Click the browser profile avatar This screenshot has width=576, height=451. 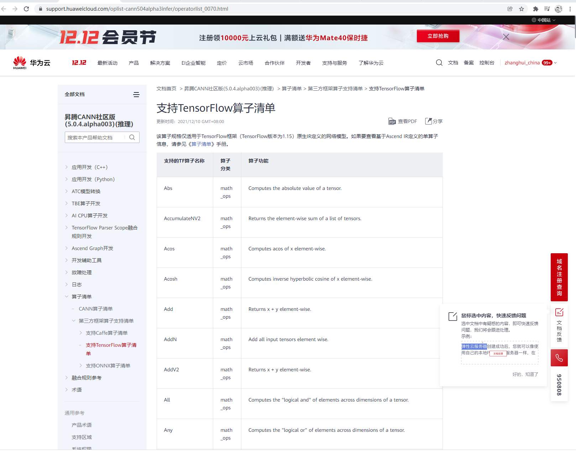tap(559, 9)
